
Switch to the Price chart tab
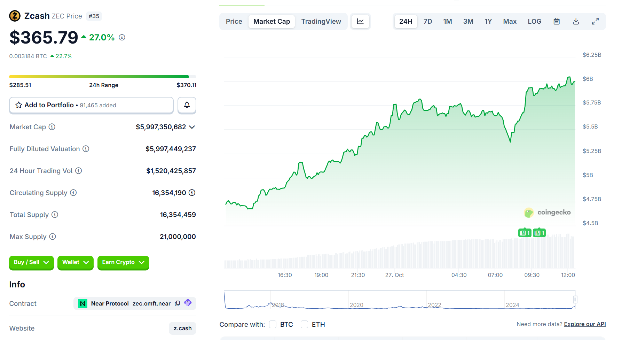click(x=234, y=22)
